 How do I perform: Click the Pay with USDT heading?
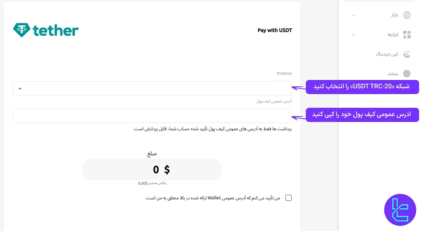click(274, 30)
